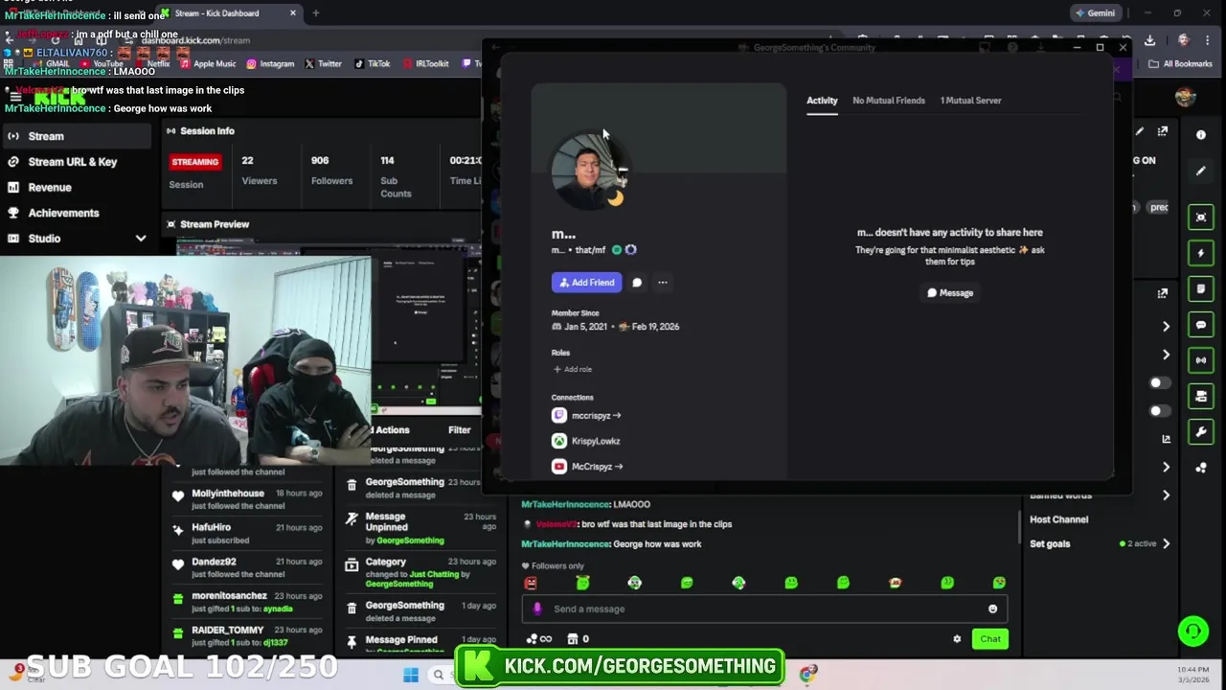
Task: Click Host Channel option
Action: coord(1058,519)
